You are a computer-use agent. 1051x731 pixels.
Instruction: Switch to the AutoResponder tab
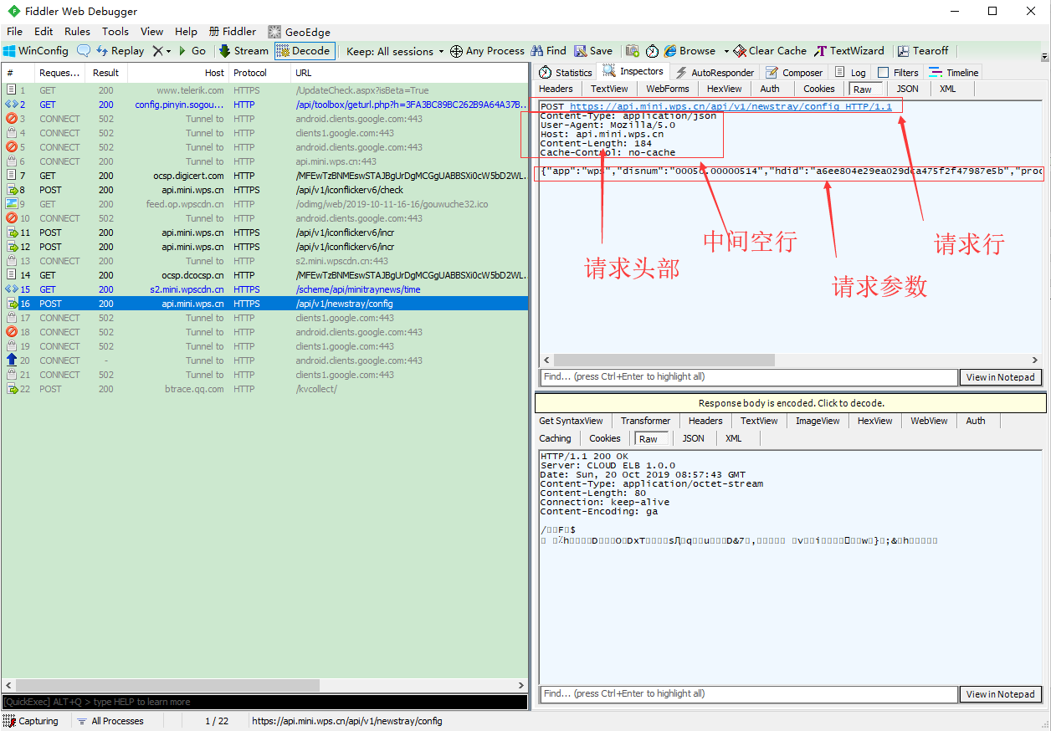(x=715, y=72)
